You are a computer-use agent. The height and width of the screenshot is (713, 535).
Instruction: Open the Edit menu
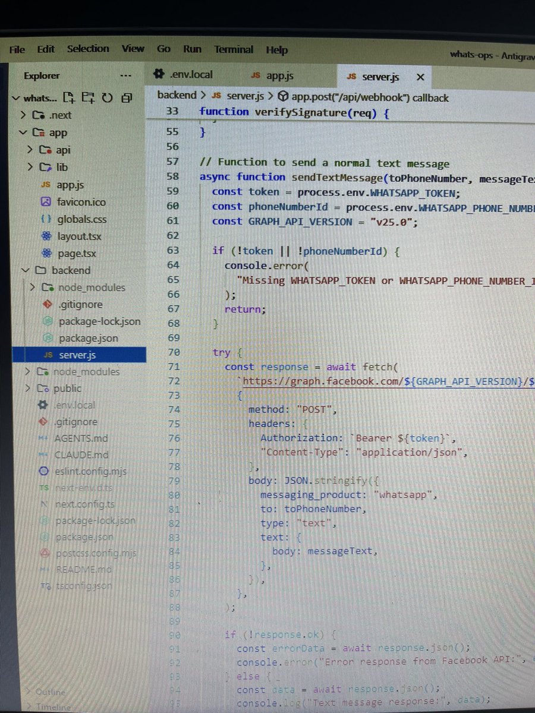(46, 50)
